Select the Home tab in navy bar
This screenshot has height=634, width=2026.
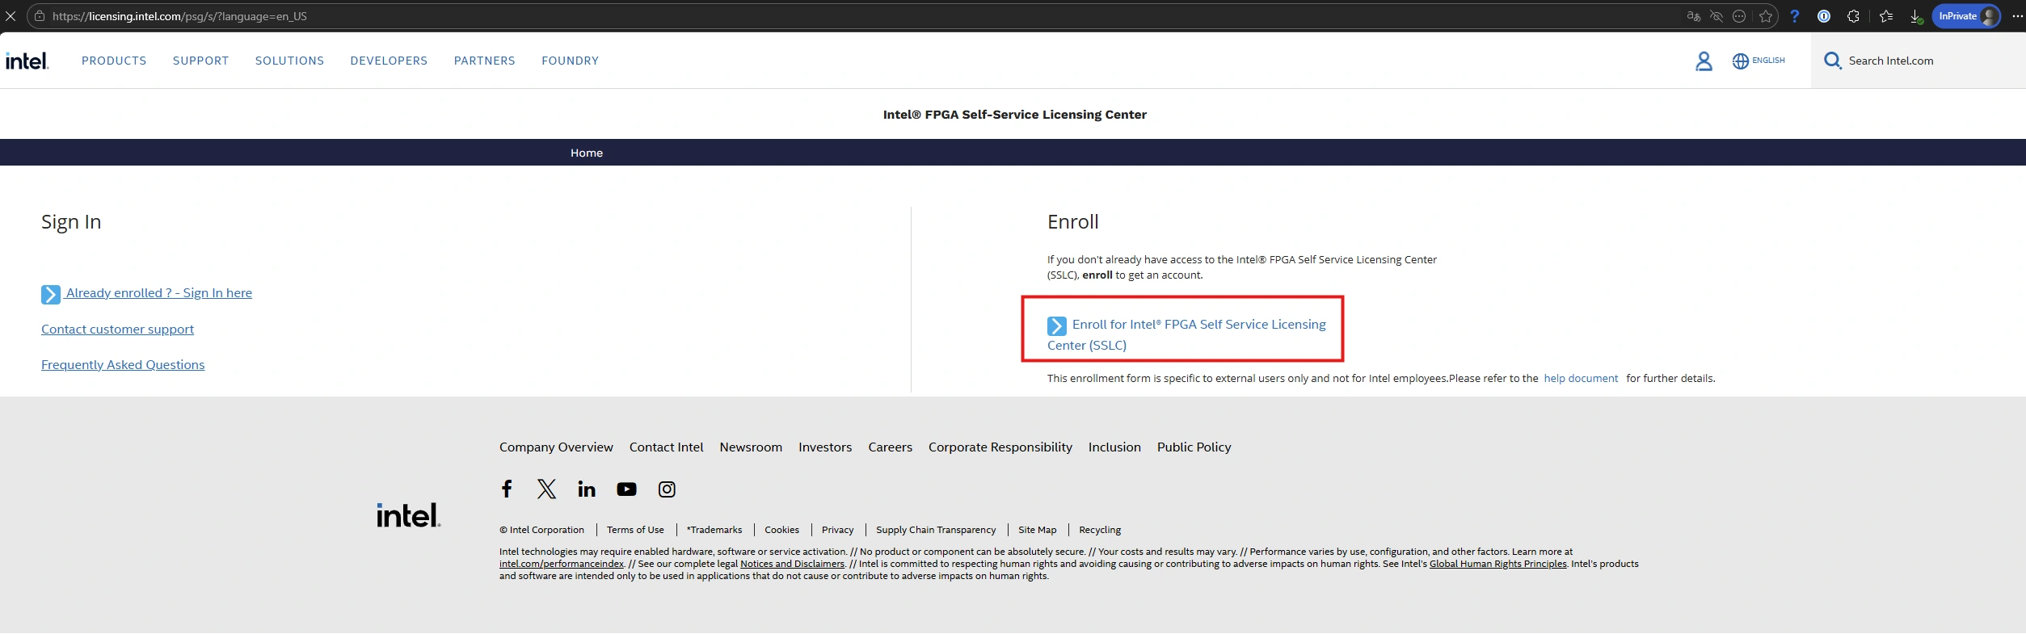point(586,153)
